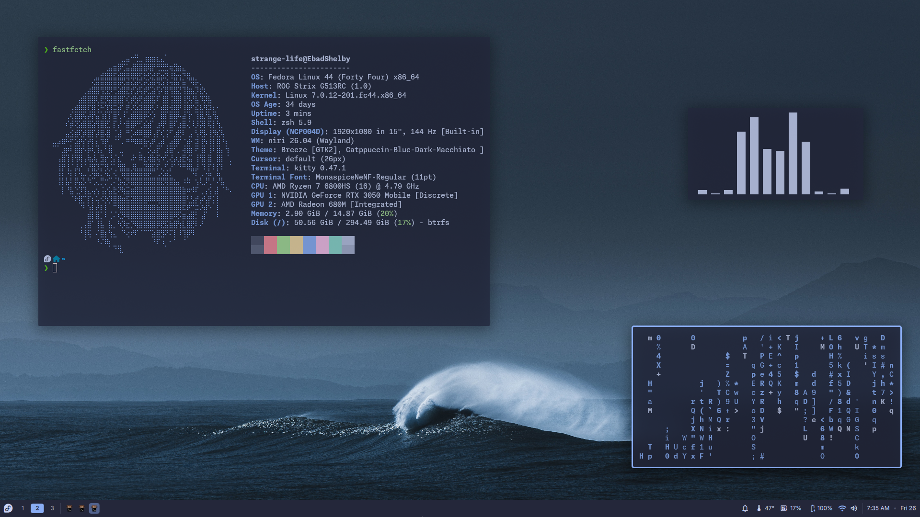Click the teal color block
The image size is (920, 517).
(x=335, y=245)
